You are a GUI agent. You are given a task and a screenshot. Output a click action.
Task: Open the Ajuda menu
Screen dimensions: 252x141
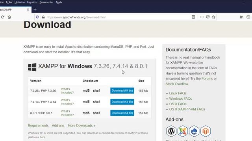click(x=59, y=2)
